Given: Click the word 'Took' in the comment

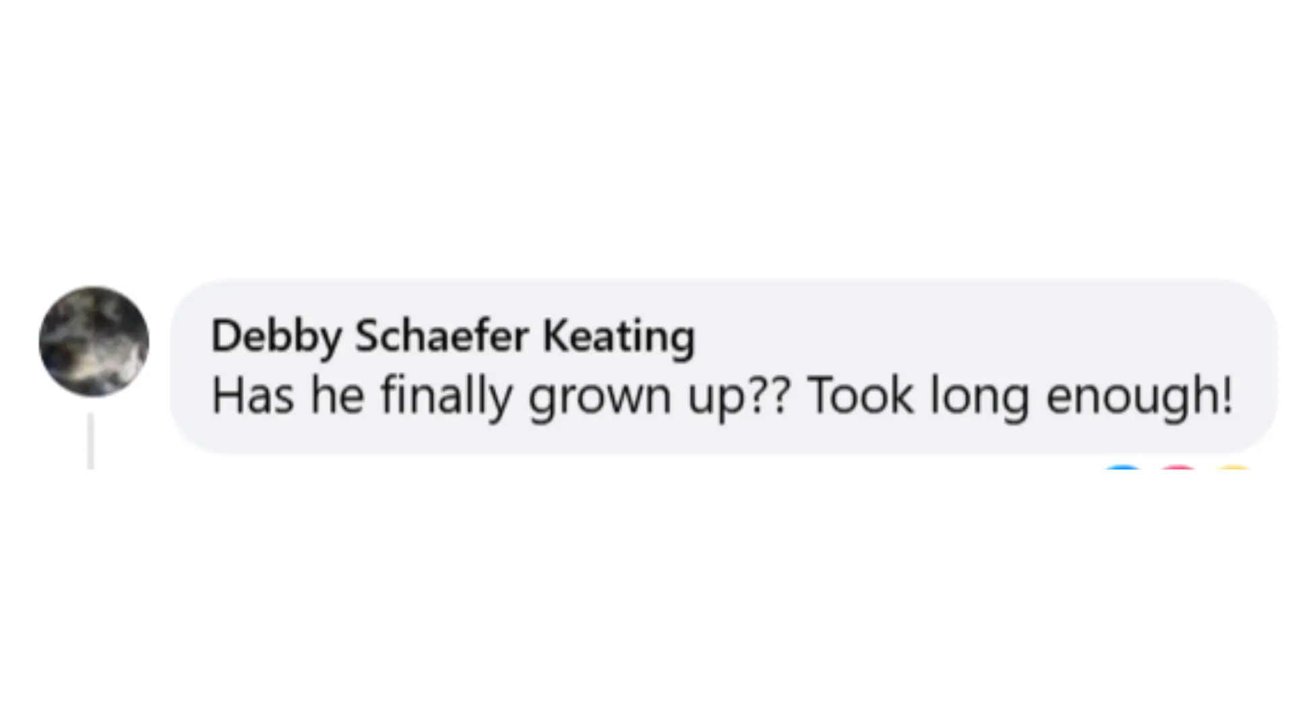Looking at the screenshot, I should [x=861, y=396].
